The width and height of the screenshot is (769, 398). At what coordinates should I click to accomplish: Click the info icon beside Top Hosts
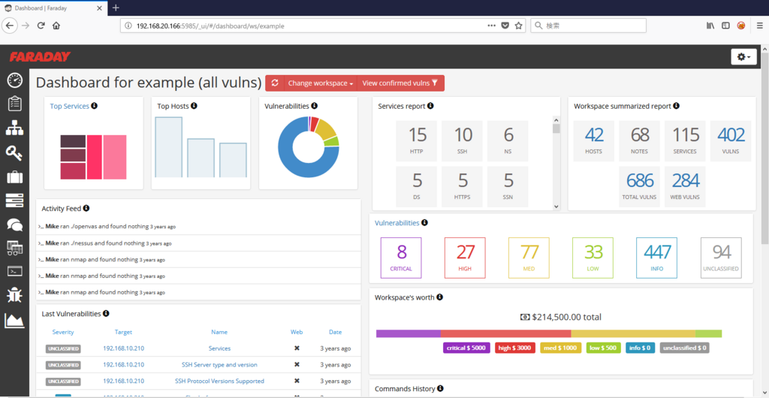[194, 105]
